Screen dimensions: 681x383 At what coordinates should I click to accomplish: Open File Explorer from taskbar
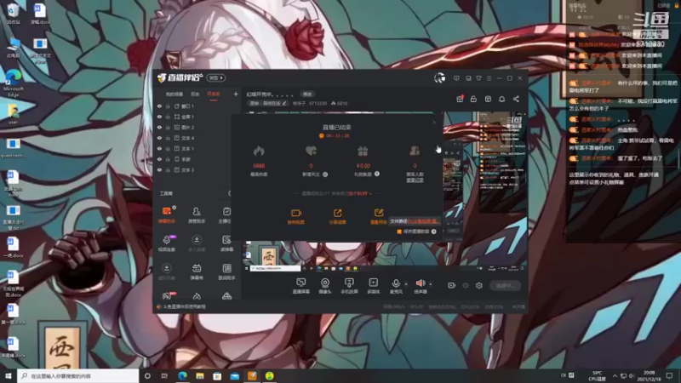(200, 375)
